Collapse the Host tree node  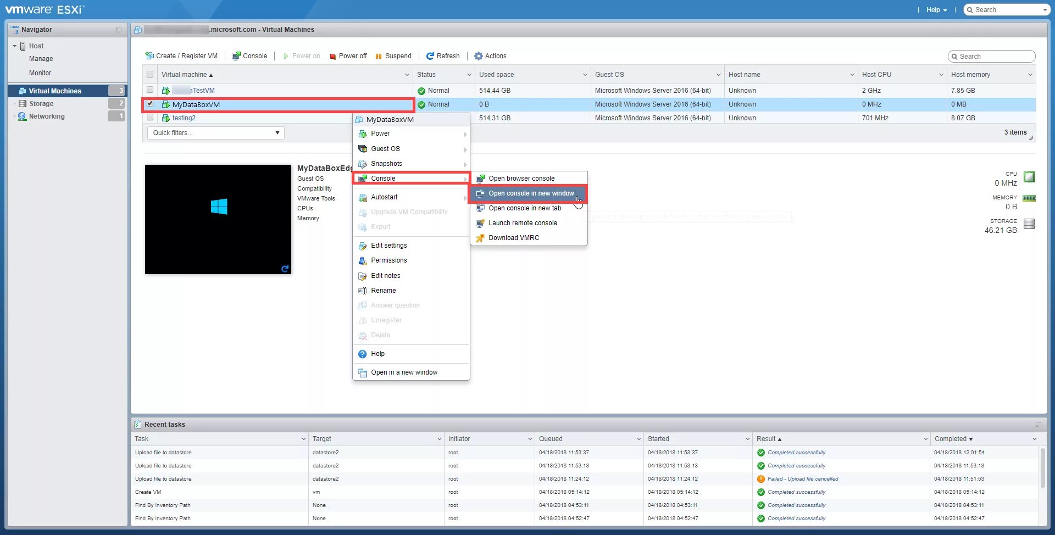coord(14,46)
